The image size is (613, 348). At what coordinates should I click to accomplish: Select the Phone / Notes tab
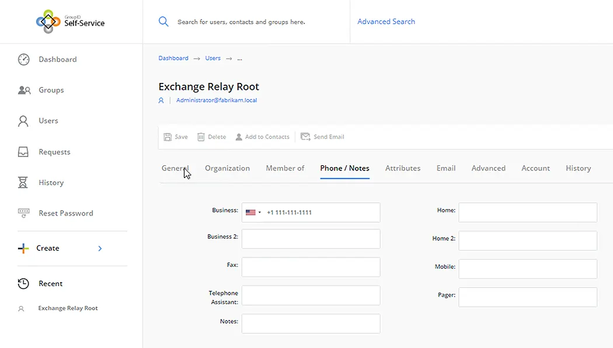tap(345, 168)
